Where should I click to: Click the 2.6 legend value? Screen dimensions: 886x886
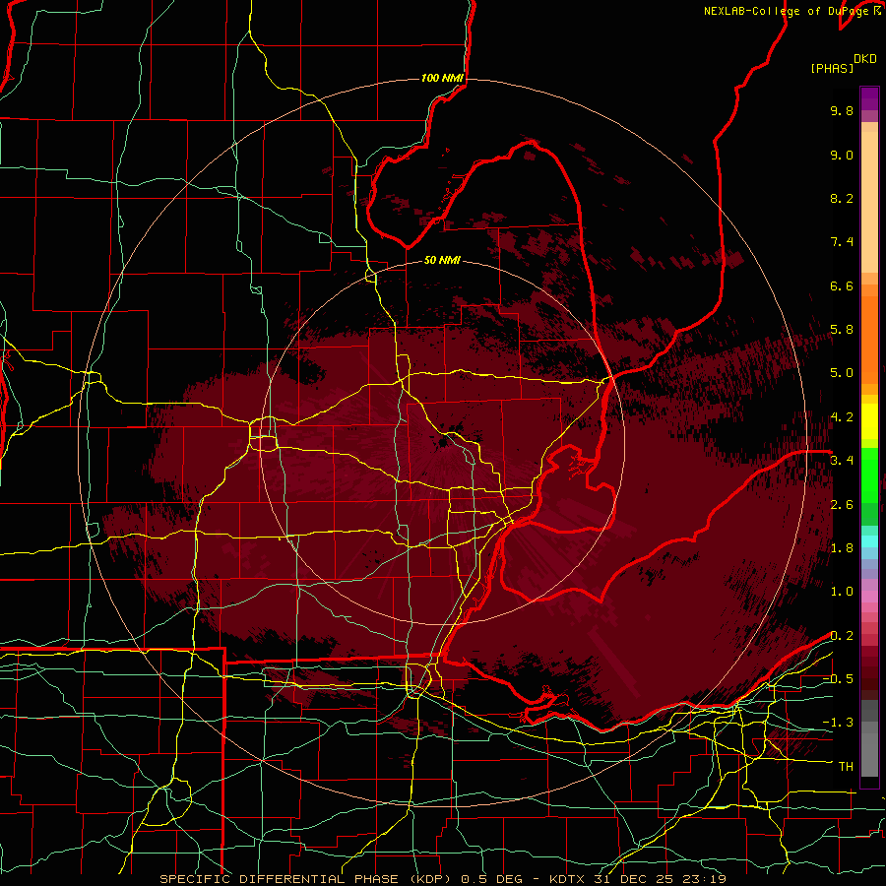[x=842, y=505]
